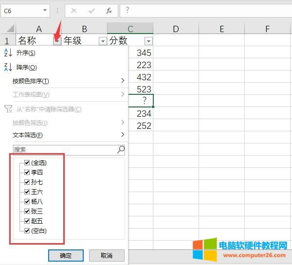Open the Name Box dropdown arrow
292x265 pixels.
(45, 10)
